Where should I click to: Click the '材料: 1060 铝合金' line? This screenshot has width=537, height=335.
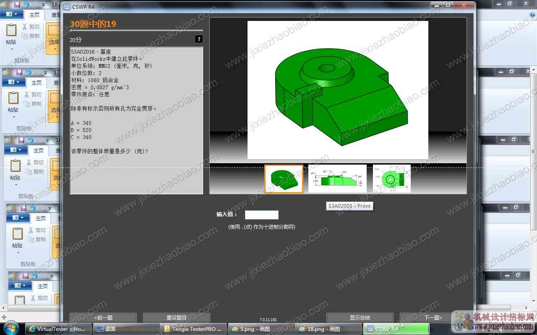click(95, 80)
